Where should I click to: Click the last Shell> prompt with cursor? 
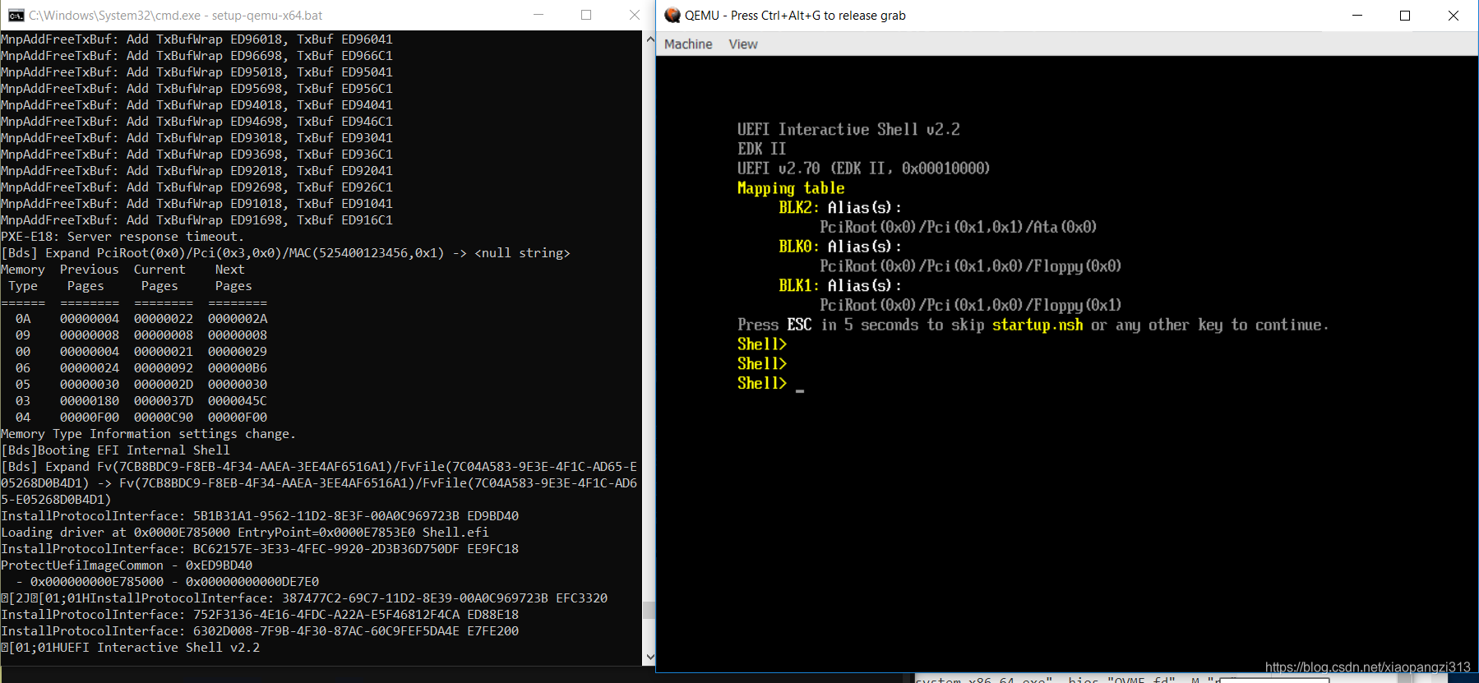coord(762,383)
